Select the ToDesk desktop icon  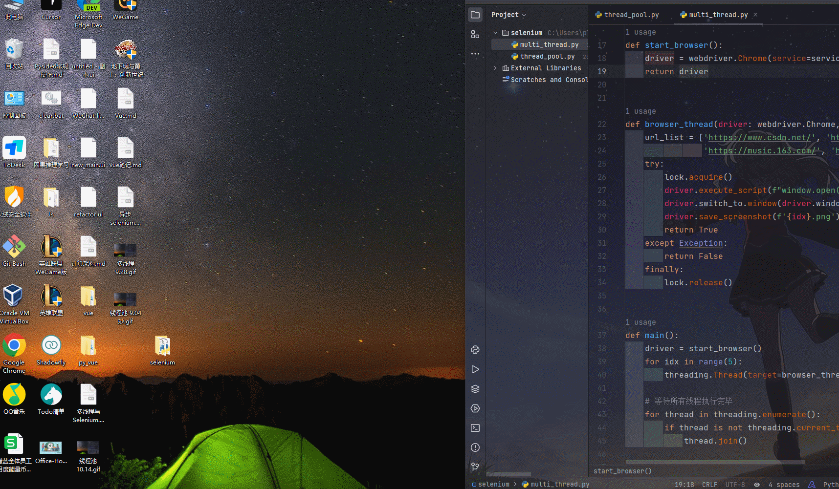(x=14, y=152)
